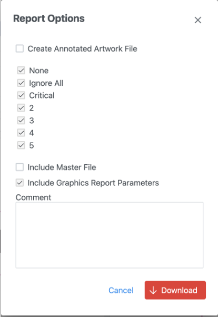Disable Include Graphics Report Parameters checkbox
The height and width of the screenshot is (317, 218).
click(x=19, y=183)
